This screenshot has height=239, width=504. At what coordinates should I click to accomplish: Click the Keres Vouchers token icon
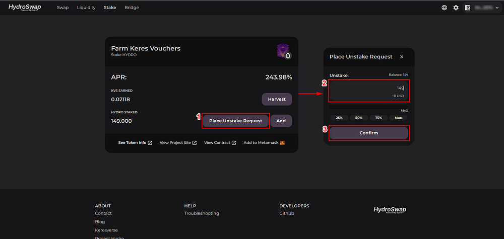pos(284,51)
